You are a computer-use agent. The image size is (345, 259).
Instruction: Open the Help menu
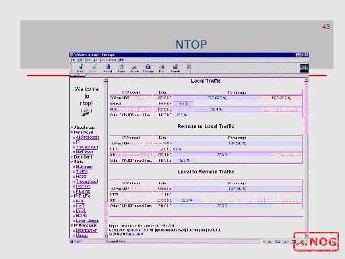(x=121, y=60)
